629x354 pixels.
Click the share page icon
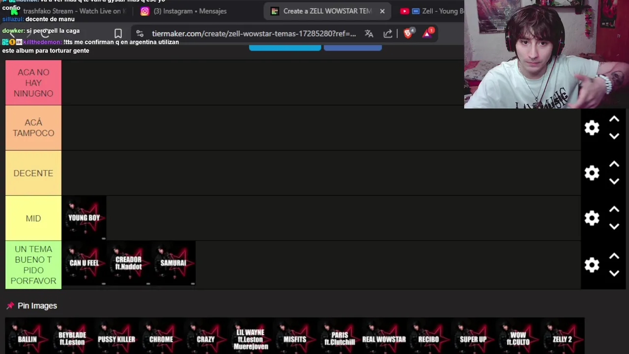pos(388,33)
